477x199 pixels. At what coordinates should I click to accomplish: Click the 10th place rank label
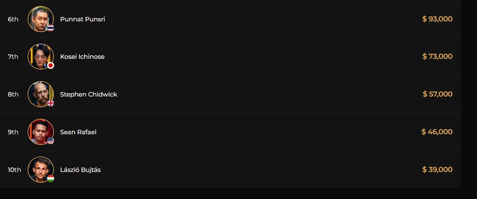[14, 170]
